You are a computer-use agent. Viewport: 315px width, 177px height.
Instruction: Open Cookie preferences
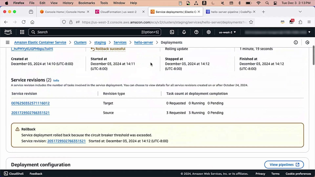coord(298,174)
